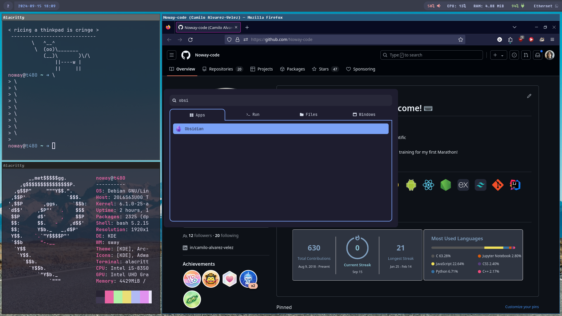Bookmark this page with the star icon
The image size is (562, 316).
461,39
